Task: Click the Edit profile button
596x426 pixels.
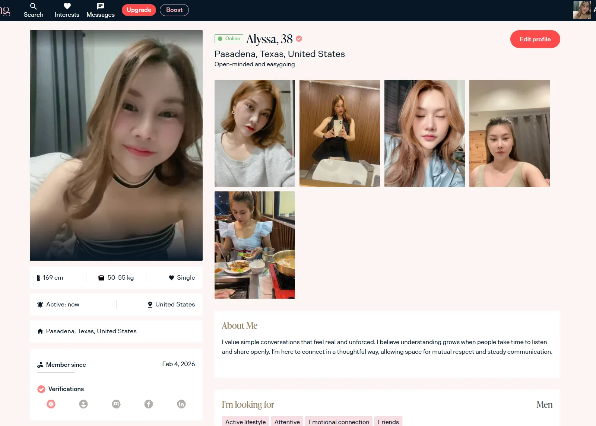Action: click(535, 39)
